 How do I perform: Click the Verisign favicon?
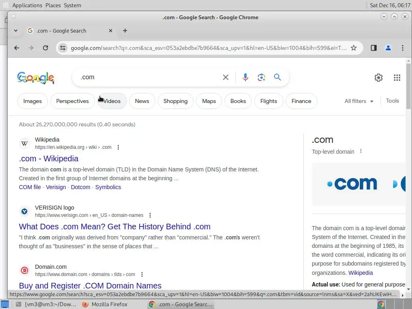(x=25, y=211)
